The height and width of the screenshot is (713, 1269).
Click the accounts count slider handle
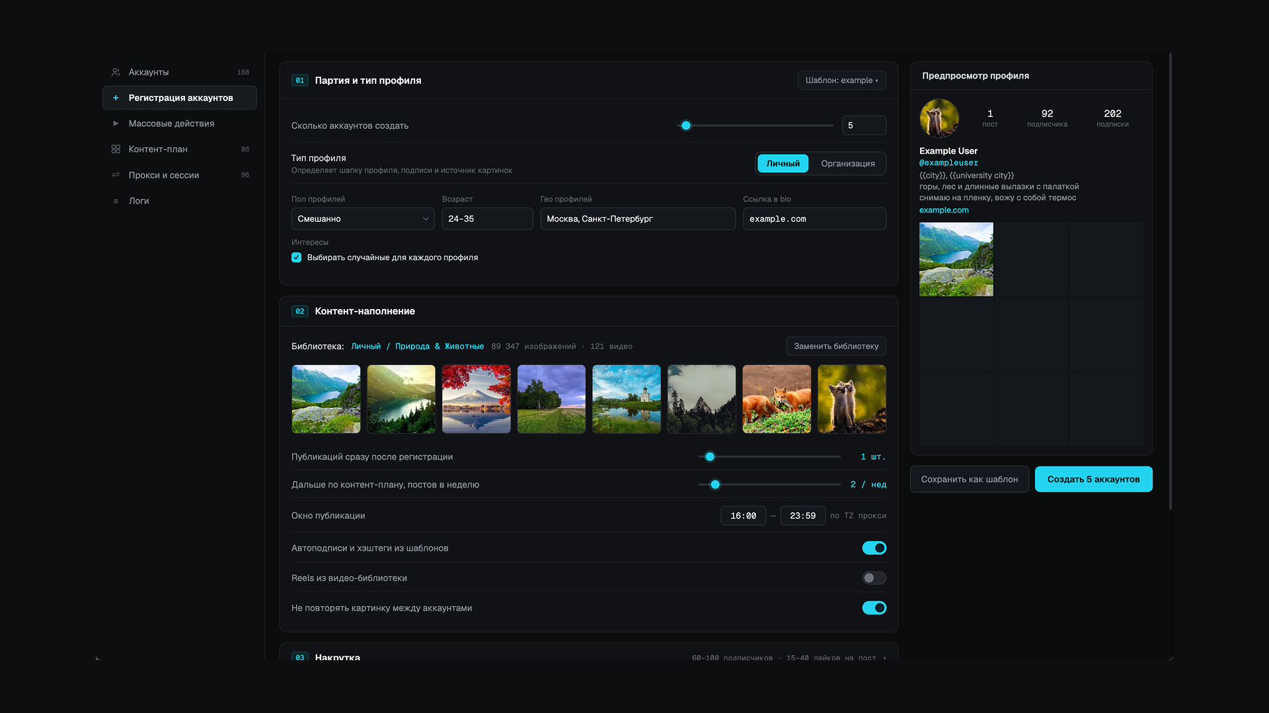(686, 125)
